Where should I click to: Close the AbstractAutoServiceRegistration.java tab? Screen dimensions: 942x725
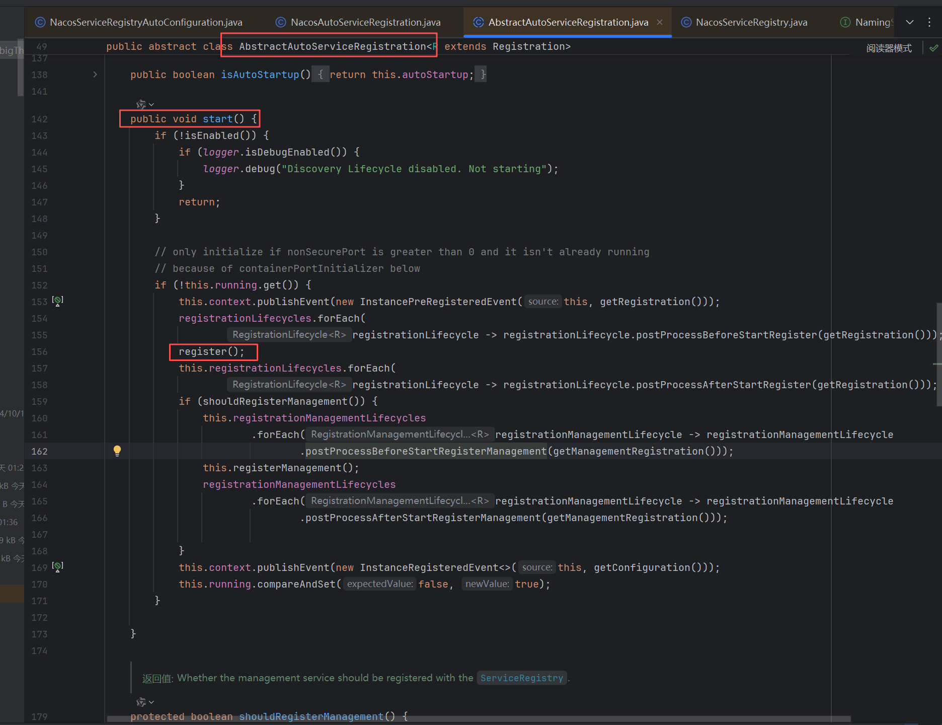(660, 22)
